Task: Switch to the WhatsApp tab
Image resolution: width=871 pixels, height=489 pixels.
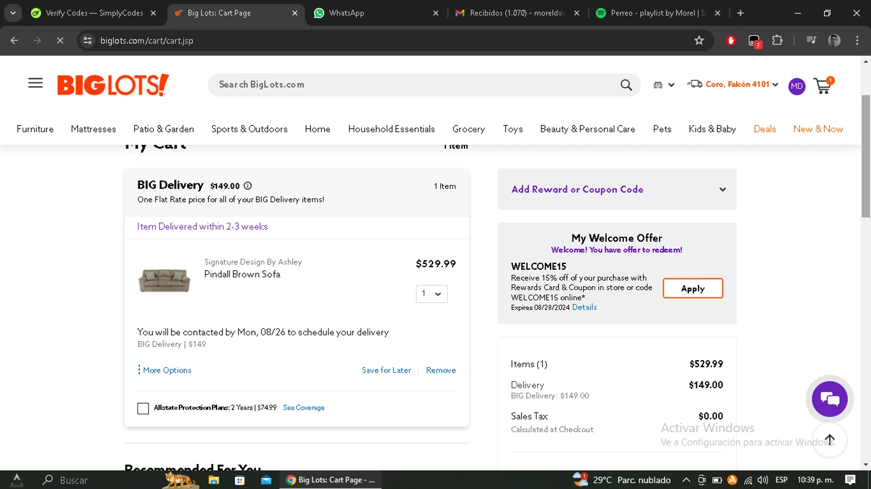Action: pos(376,13)
